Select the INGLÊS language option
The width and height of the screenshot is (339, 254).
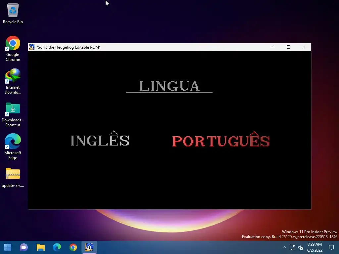click(100, 139)
